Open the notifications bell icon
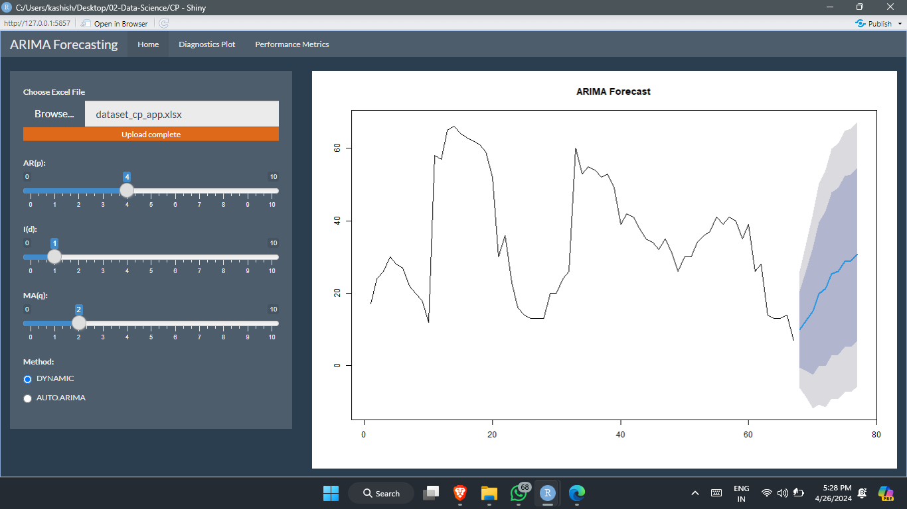Viewport: 907px width, 509px height. pyautogui.click(x=862, y=493)
